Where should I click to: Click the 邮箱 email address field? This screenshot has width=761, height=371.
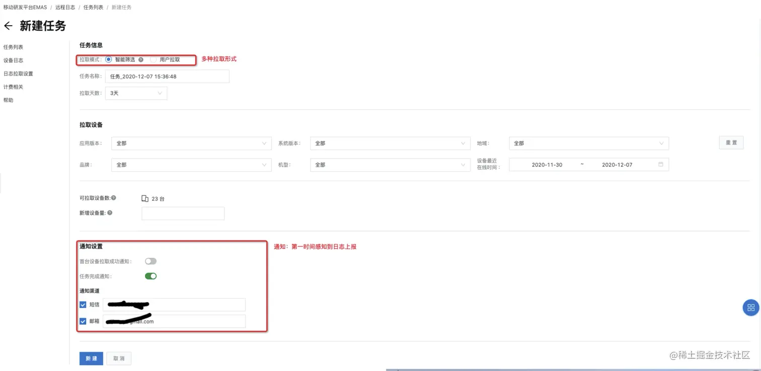pos(174,321)
